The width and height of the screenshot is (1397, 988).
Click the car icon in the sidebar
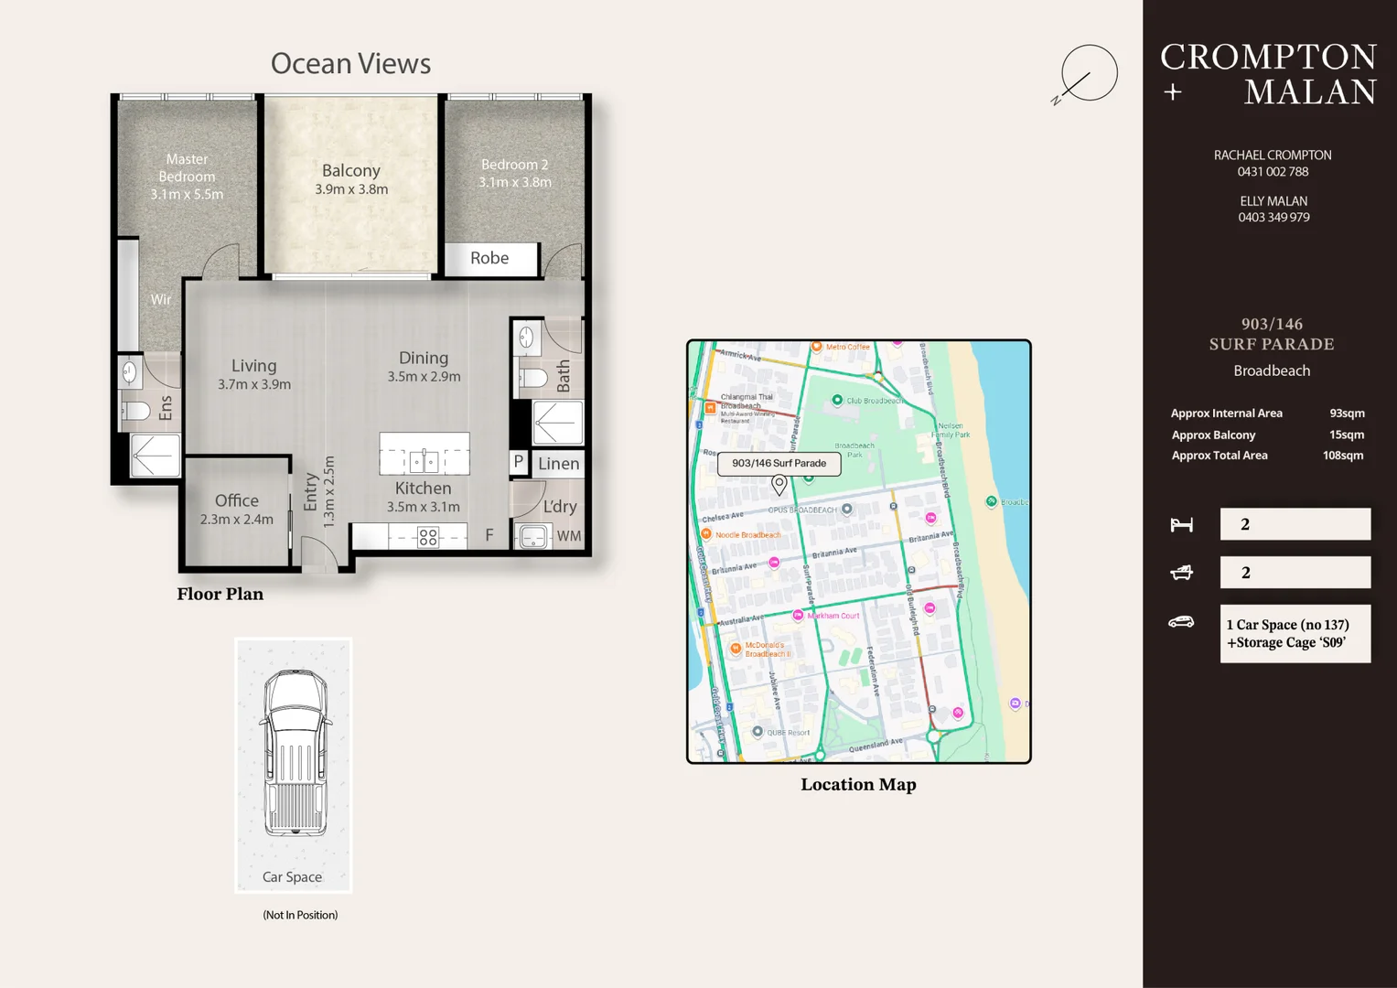pos(1181,622)
